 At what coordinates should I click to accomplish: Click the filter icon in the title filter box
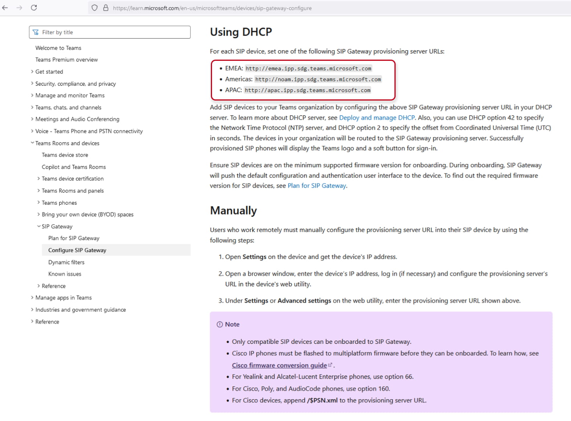(x=36, y=32)
